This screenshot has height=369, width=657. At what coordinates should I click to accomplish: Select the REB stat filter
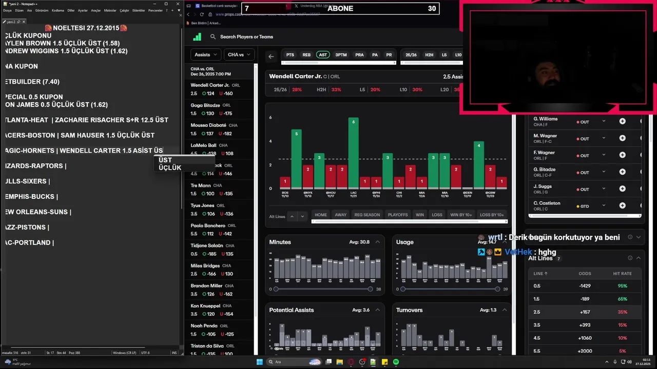[306, 55]
